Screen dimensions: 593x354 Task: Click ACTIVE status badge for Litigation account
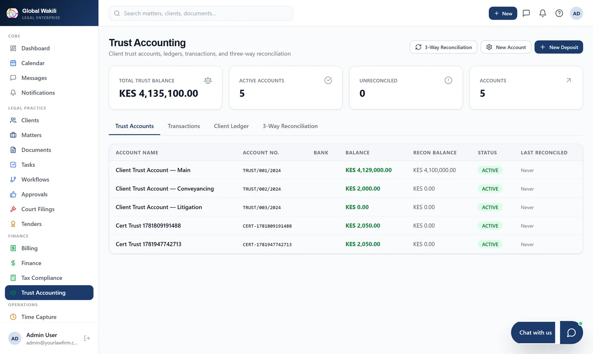tap(490, 207)
